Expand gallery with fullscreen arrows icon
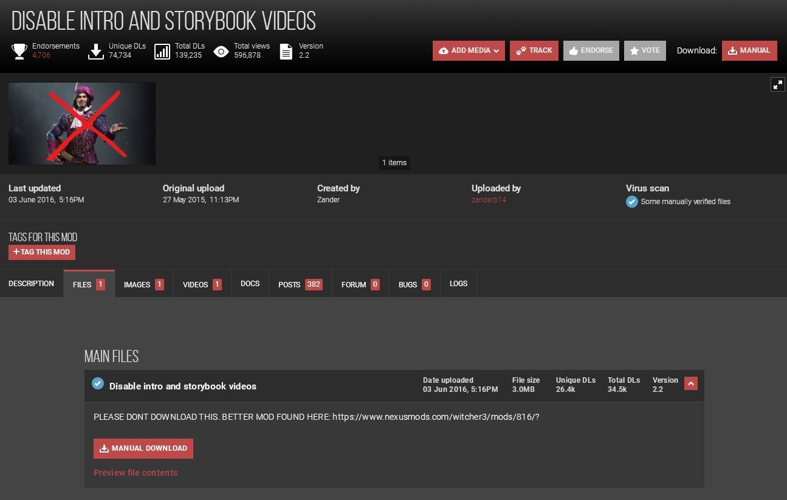This screenshot has height=500, width=787. pos(777,84)
